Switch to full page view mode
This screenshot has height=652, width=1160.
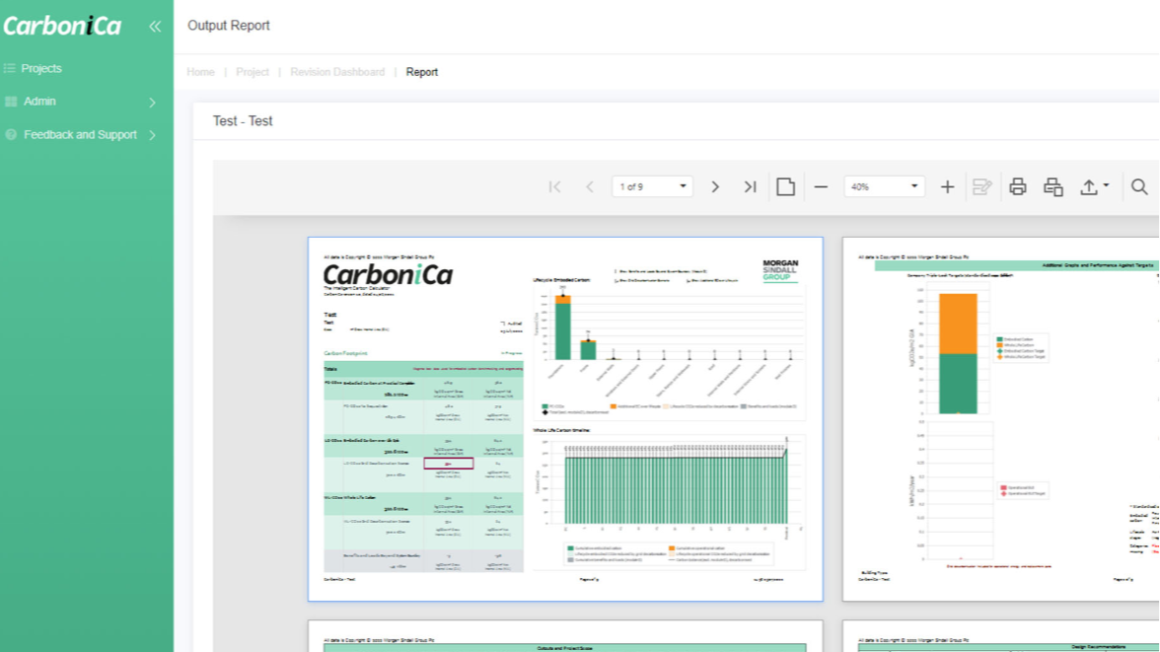[785, 185]
